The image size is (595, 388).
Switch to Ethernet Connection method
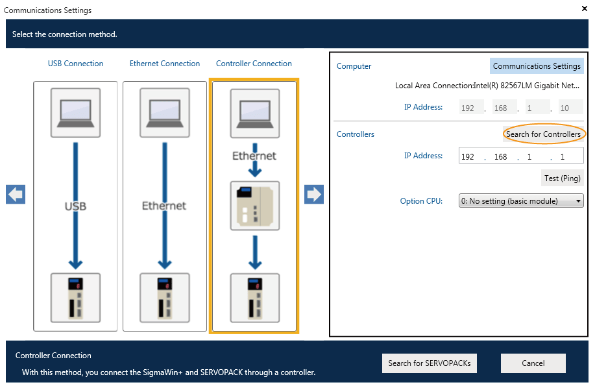click(x=165, y=64)
